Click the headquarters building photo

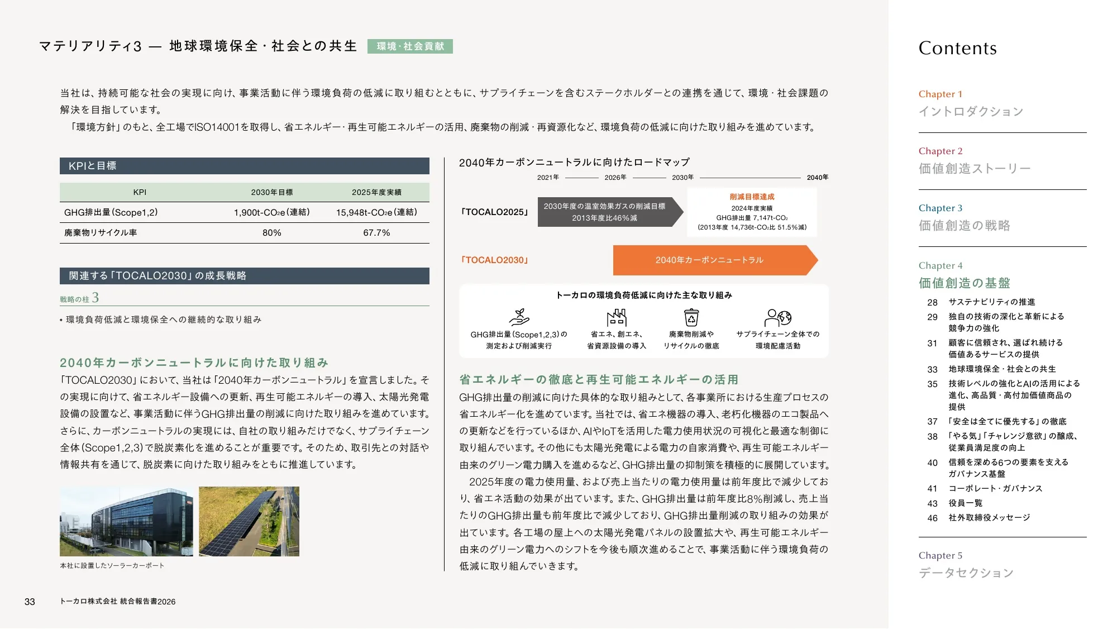[x=126, y=521]
